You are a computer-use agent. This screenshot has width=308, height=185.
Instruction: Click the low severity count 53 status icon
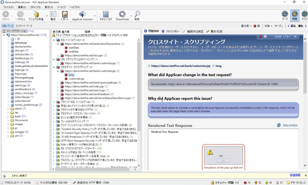click(266, 183)
